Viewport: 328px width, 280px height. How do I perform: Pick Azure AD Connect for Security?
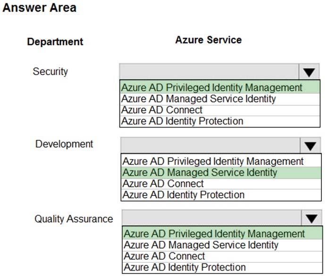(x=220, y=110)
